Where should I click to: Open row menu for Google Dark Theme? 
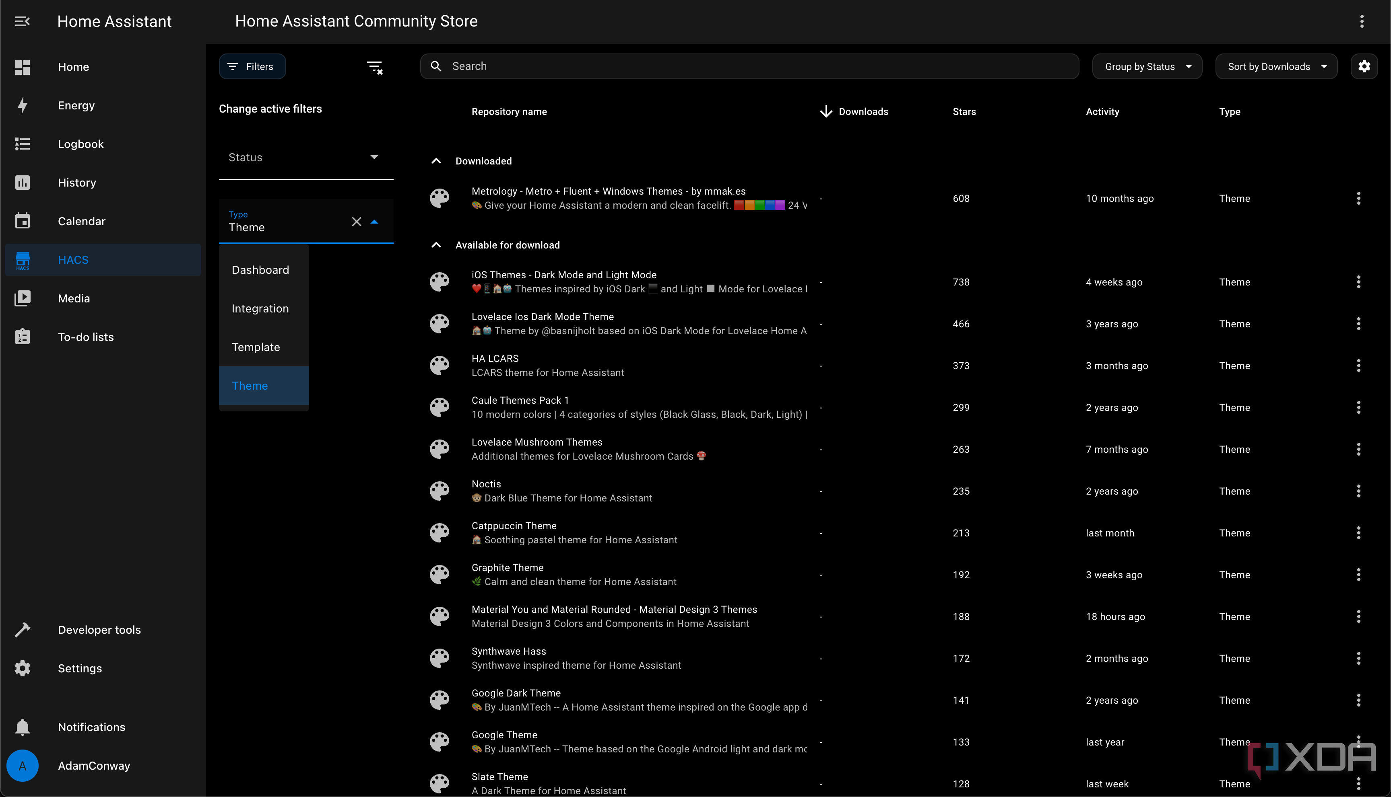point(1359,700)
